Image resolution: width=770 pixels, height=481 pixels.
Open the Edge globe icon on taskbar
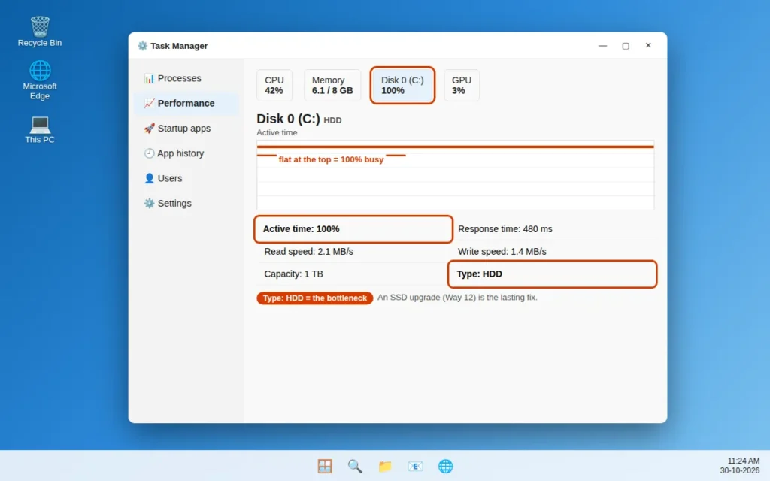click(x=445, y=466)
